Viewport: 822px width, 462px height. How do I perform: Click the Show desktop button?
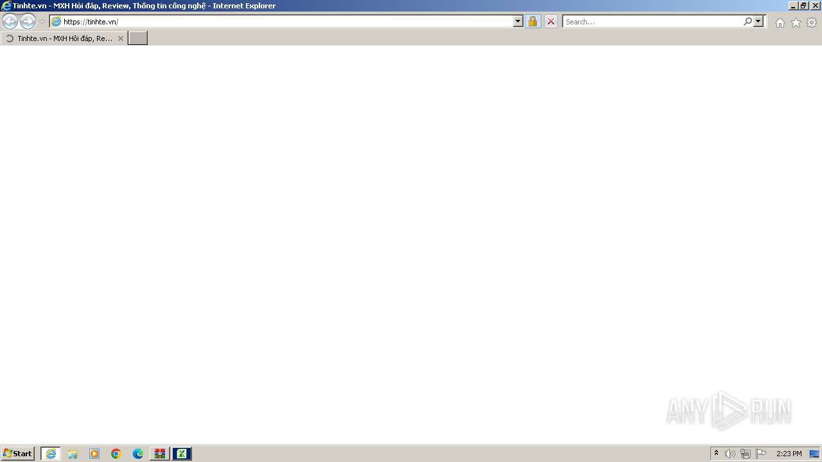pos(814,454)
